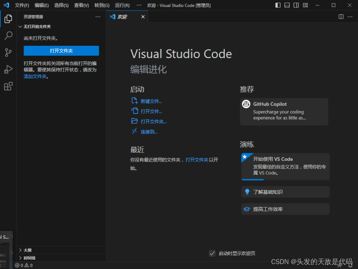This screenshot has height=269, width=358.
Task: Open errors and warnings in status bar
Action: (x=24, y=265)
